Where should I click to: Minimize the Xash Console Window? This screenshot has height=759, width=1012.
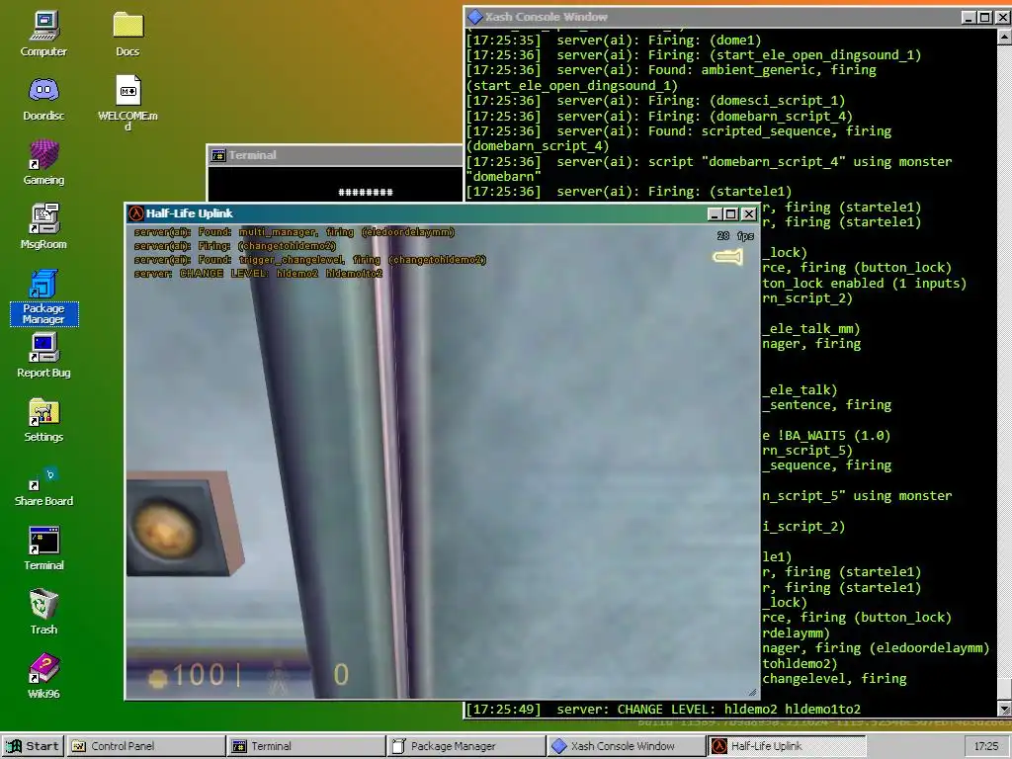[969, 18]
